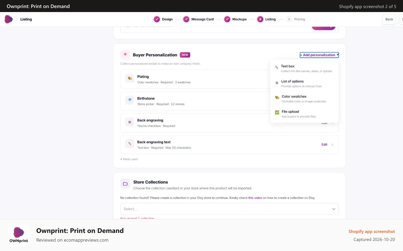
Task: Click 'Pick at least 1 collection' warning text
Action: (137, 218)
